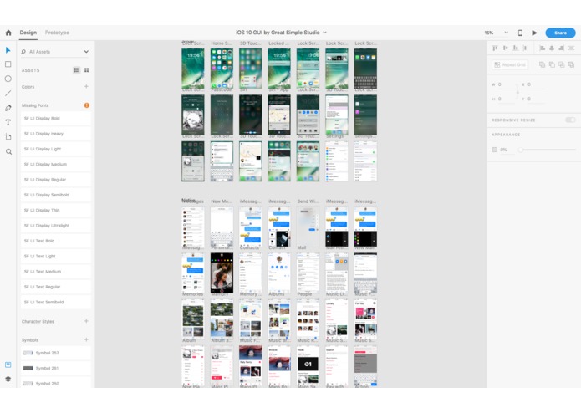Switch to the Prototype tab

pos(57,33)
